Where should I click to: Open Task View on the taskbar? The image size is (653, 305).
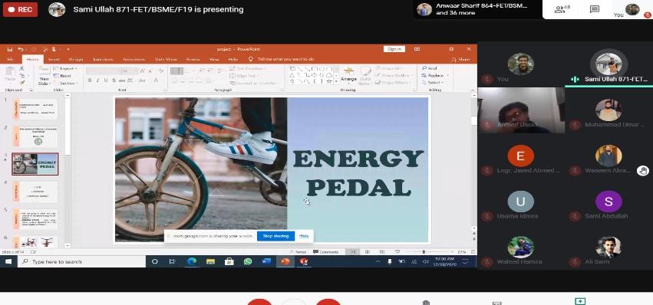click(x=172, y=262)
